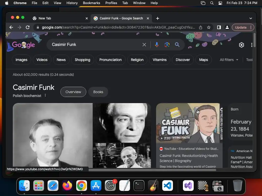
Task: Launch Safari from the dock
Action: (x=53, y=186)
